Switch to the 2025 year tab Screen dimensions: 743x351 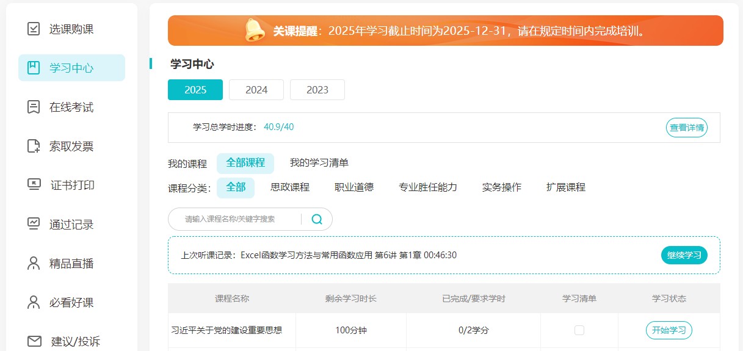click(x=195, y=90)
